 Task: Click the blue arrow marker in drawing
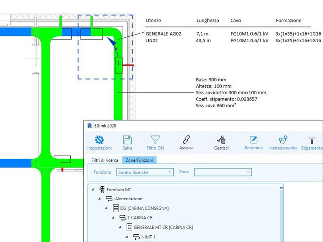click(112, 41)
